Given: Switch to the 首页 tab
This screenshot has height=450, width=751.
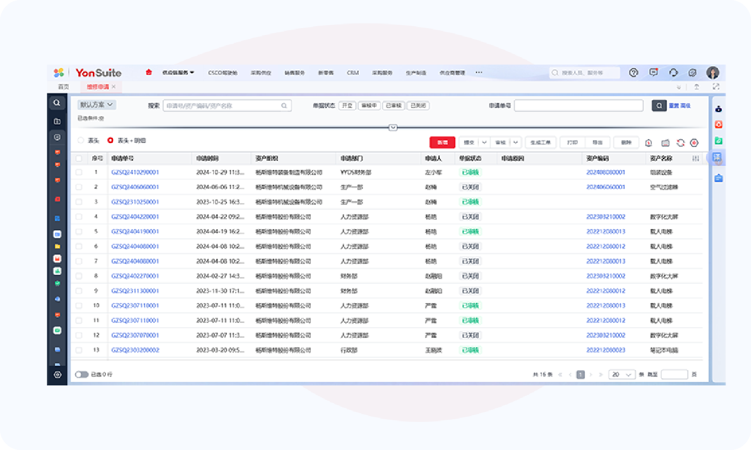Looking at the screenshot, I should coord(63,86).
